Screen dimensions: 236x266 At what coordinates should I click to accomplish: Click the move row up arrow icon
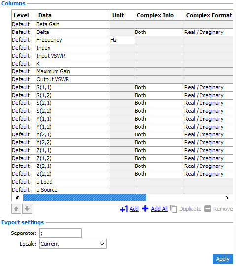click(16, 209)
